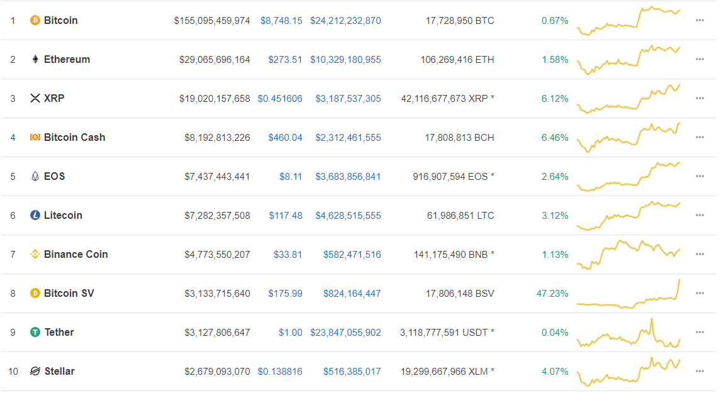Open the more options menu for Binance Coin
This screenshot has height=393, width=726.
(x=700, y=254)
